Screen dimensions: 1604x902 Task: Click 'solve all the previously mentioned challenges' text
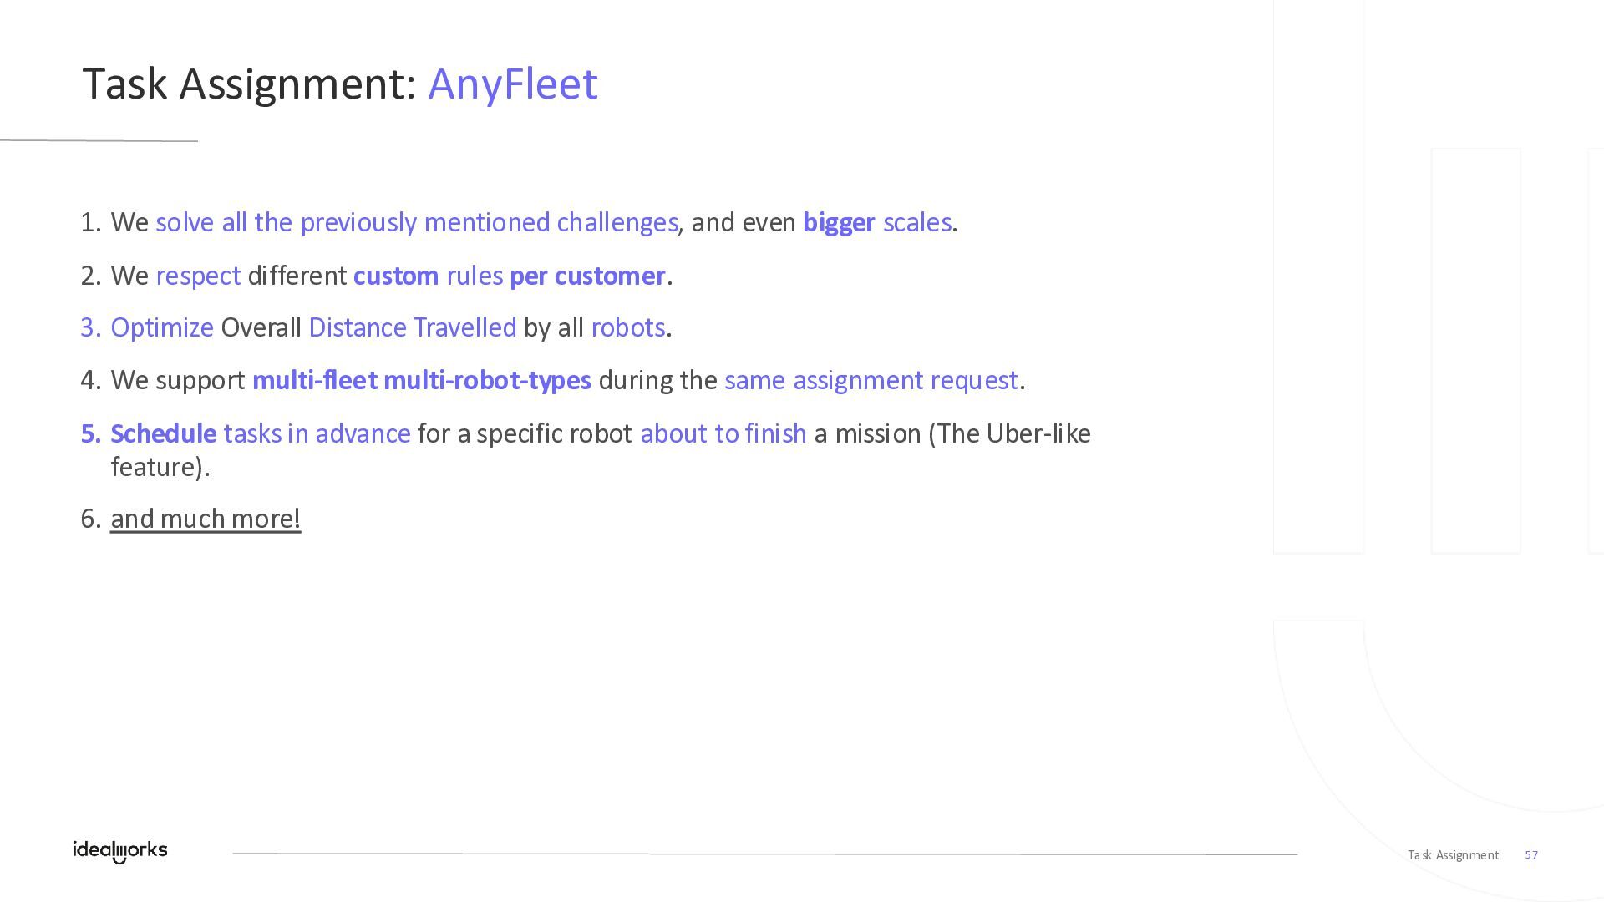coord(416,222)
